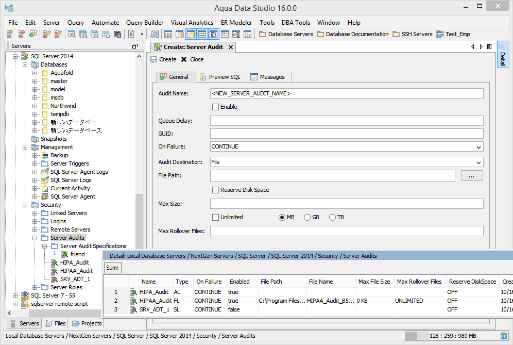The width and height of the screenshot is (513, 345).
Task: Check the Enable checkbox
Action: pyautogui.click(x=215, y=107)
